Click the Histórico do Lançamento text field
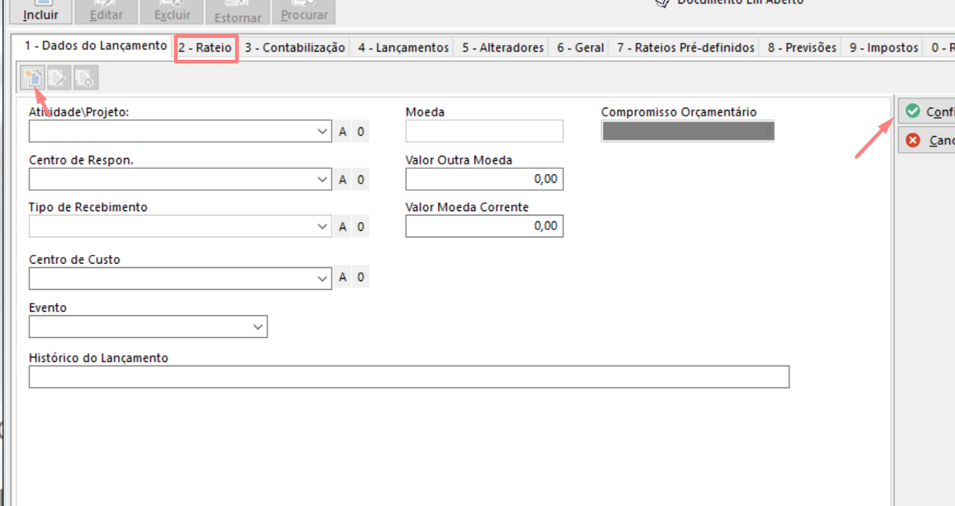This screenshot has height=506, width=955. (409, 377)
